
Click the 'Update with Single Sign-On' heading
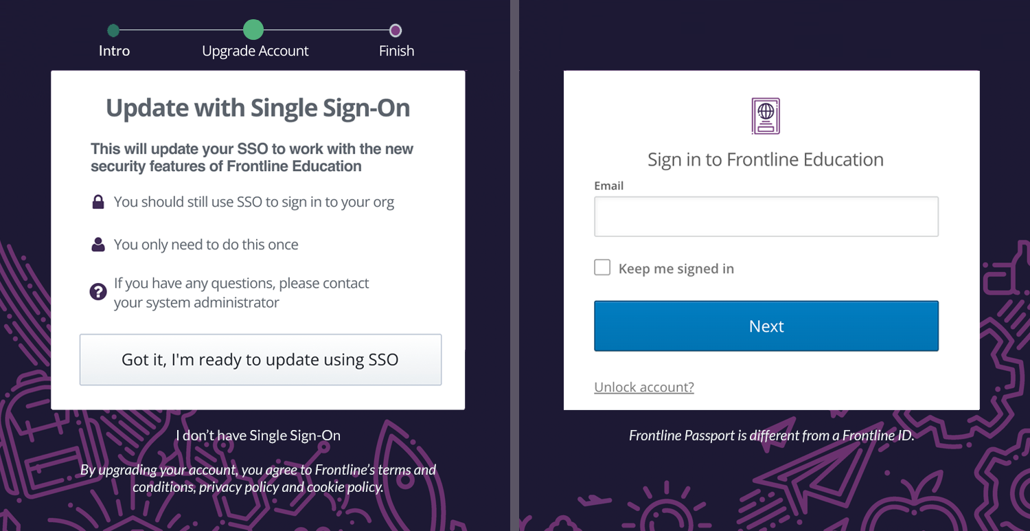point(257,108)
